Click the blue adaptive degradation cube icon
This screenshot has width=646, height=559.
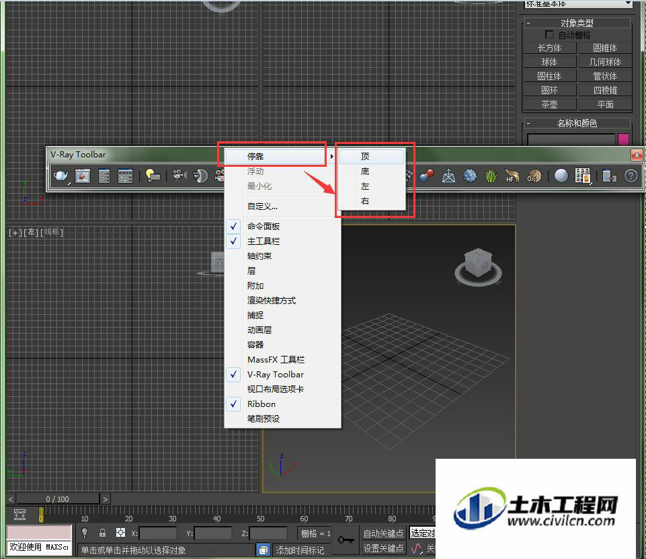coord(264,550)
